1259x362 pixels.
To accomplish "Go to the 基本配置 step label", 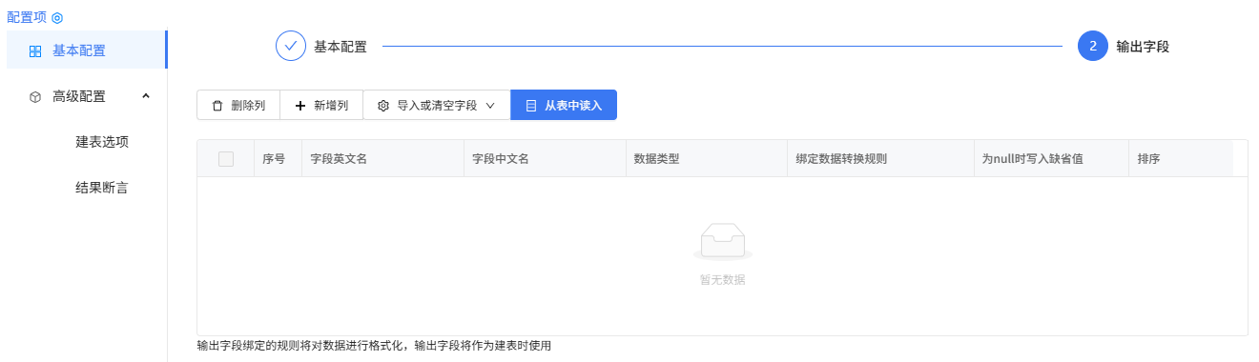I will [341, 46].
